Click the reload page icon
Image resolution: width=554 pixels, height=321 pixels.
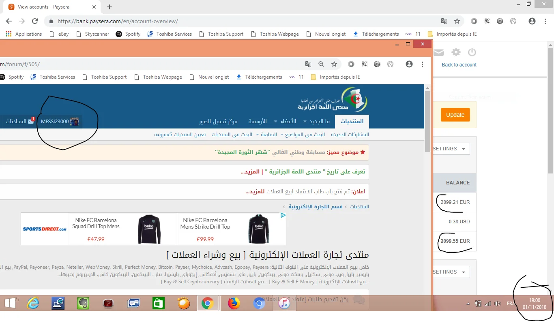tap(35, 21)
